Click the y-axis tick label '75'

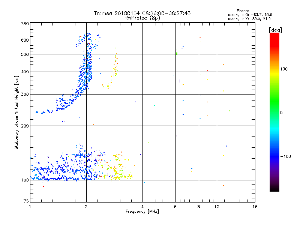pos(26,201)
